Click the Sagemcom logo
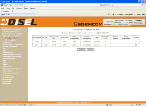 (x=88, y=24)
